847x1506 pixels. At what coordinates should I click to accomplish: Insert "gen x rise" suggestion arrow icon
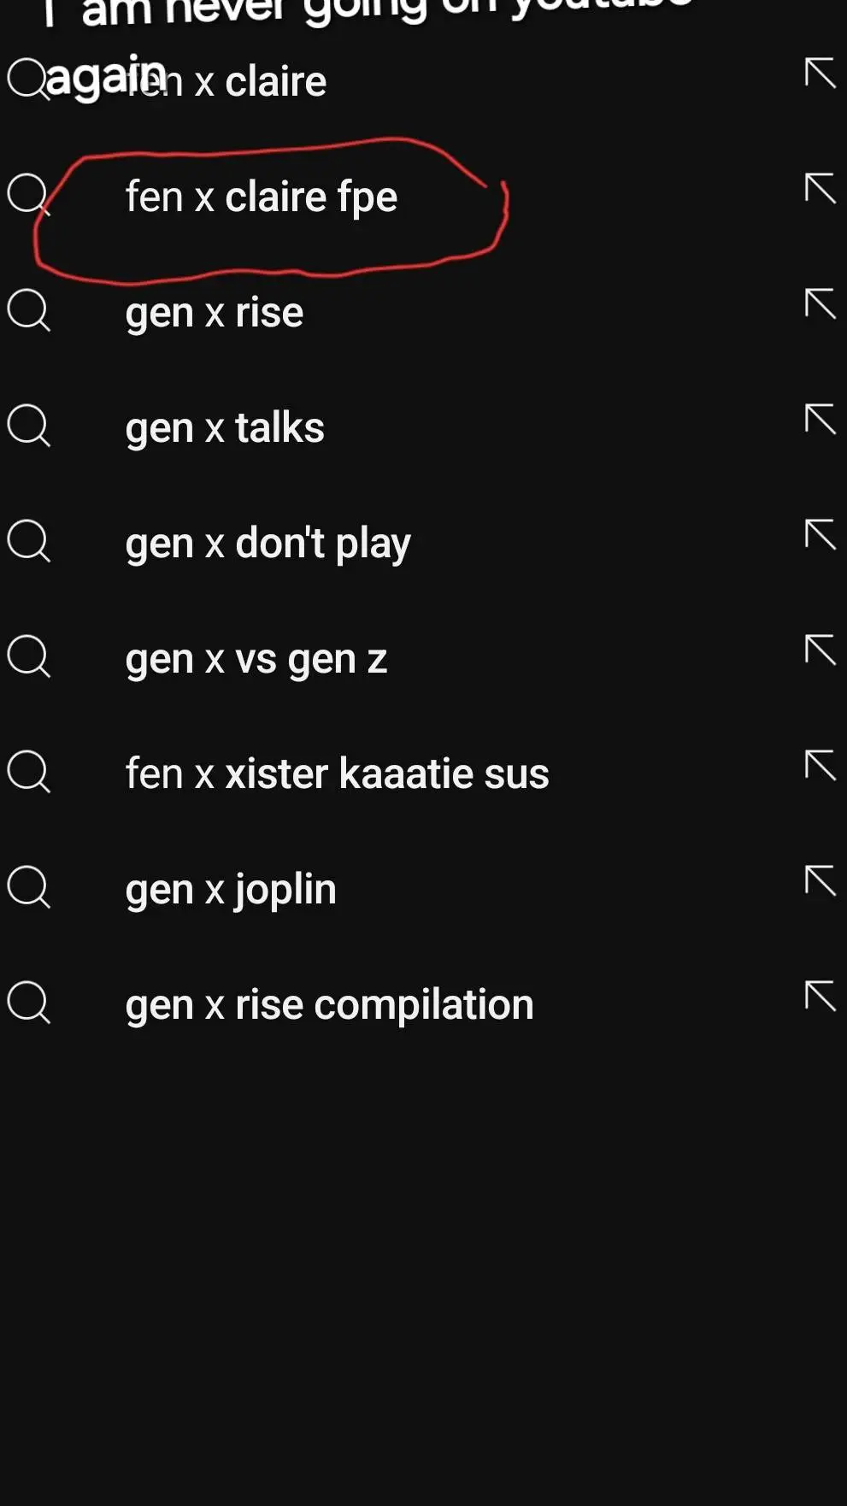(820, 303)
